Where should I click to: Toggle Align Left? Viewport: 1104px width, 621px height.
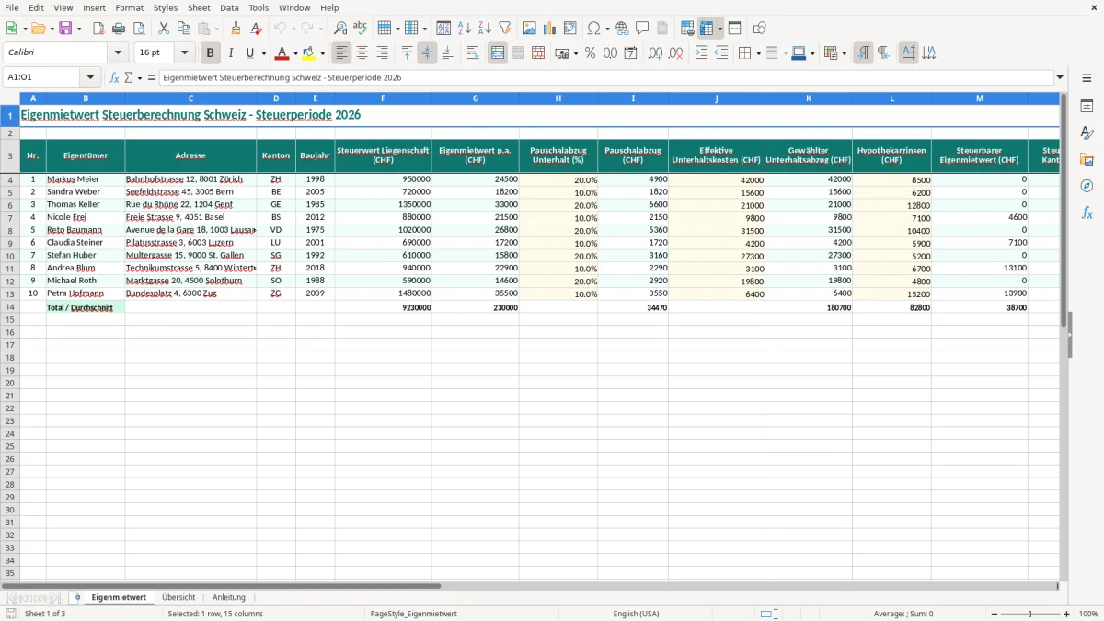coord(341,53)
